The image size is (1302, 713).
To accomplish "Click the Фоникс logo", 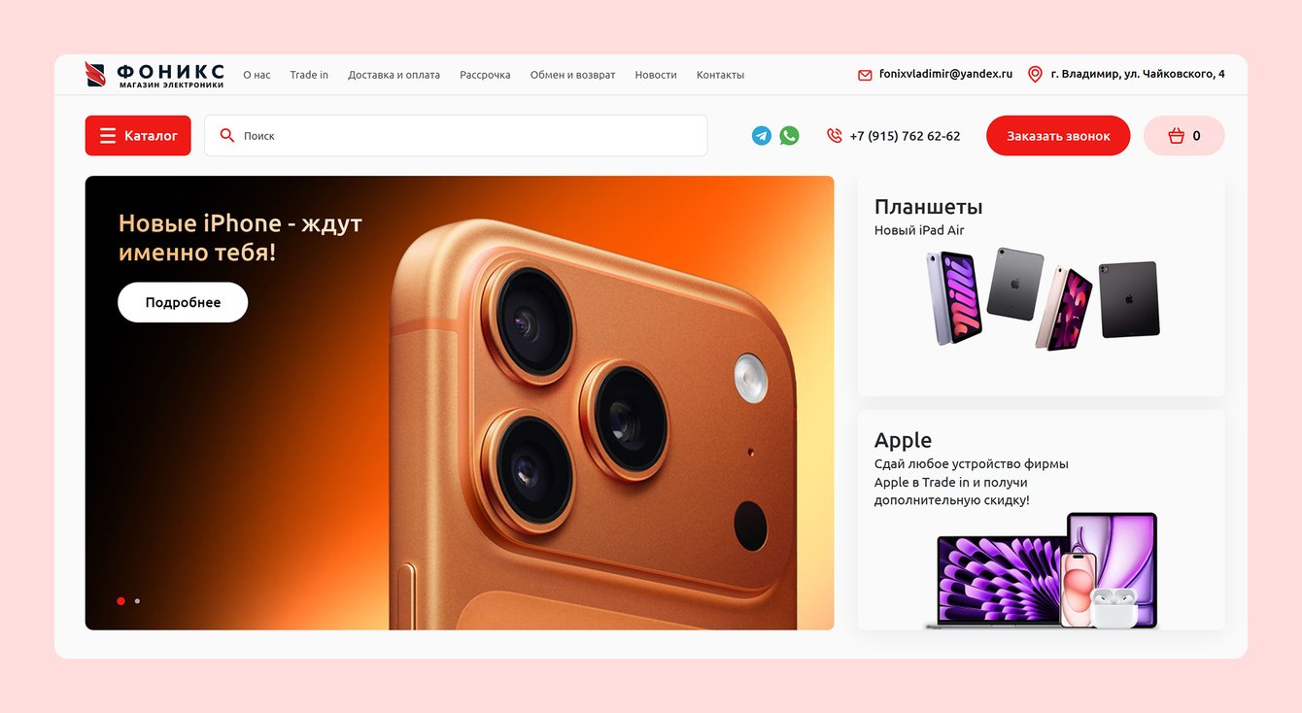I will 155,75.
